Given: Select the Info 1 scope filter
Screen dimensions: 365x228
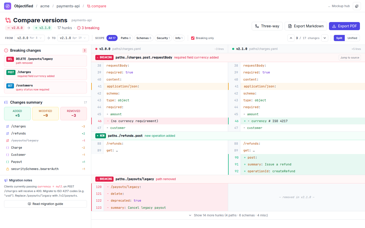Looking at the screenshot, I should pyautogui.click(x=179, y=38).
